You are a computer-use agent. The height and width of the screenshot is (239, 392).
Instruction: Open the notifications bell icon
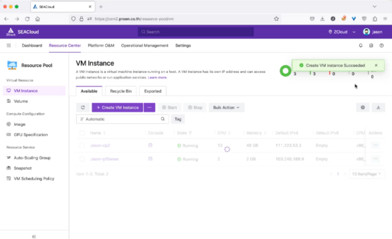click(361, 45)
